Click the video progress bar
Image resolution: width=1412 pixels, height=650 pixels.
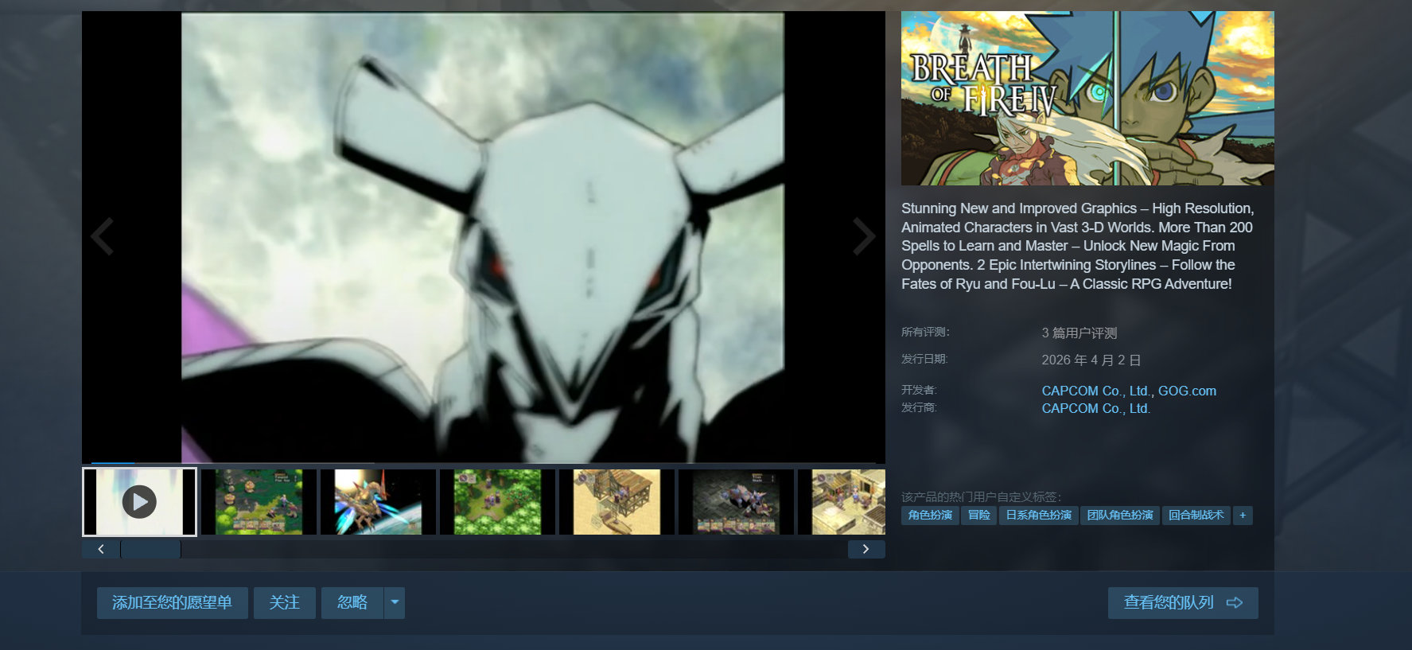[484, 462]
